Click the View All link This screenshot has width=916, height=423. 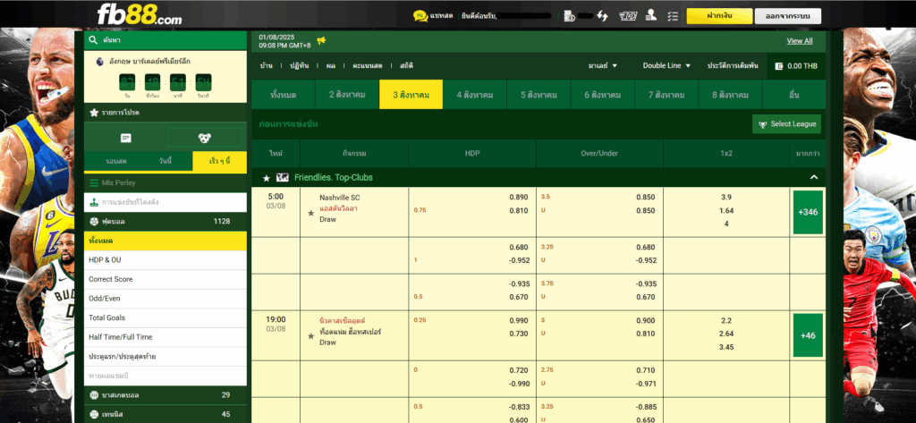click(x=799, y=41)
